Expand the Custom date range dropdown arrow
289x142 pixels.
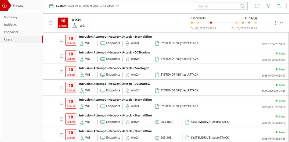(118, 6)
